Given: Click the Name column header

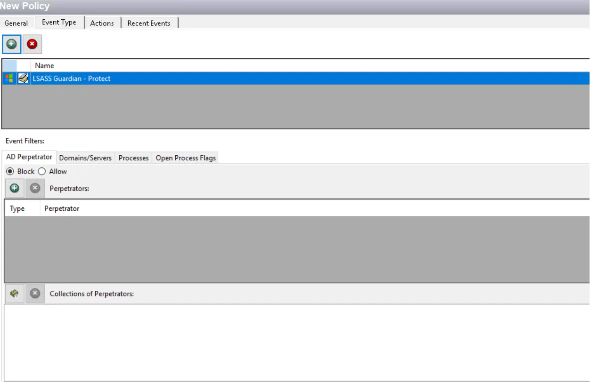Looking at the screenshot, I should (310, 65).
